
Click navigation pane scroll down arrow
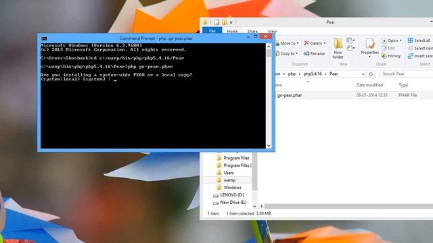(x=254, y=206)
